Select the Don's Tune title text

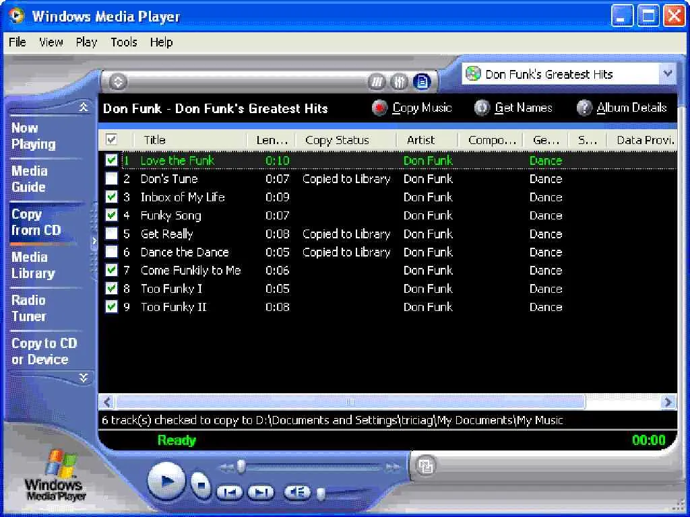169,178
